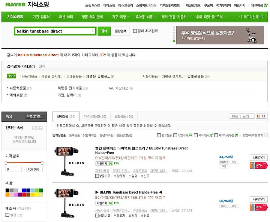Screen dimensions: 270x222
Task: Toggle 중고상품 filter checkbox
Action: (159, 135)
